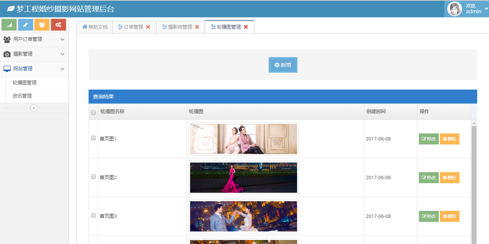The width and height of the screenshot is (489, 244).
Task: Click the 查询结果 panel title
Action: (x=103, y=97)
